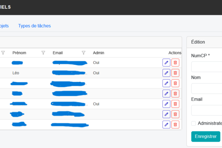Click the Édition panel title
The image size is (222, 148).
[198, 42]
